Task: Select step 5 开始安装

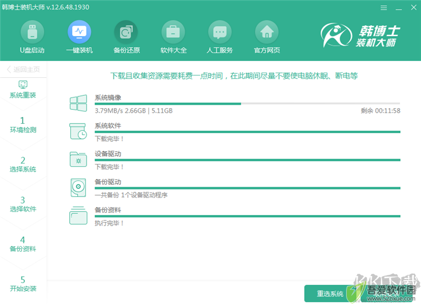Action: (x=23, y=284)
